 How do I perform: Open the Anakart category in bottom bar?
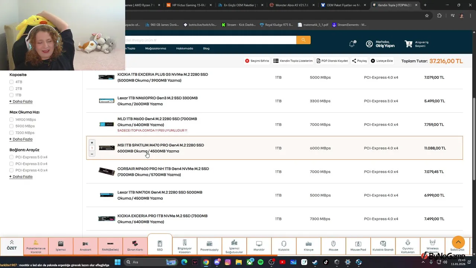tap(86, 246)
